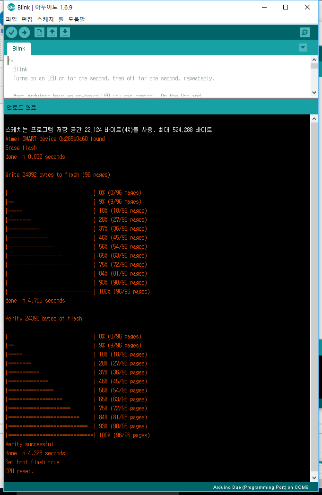Screen dimensions: 322x495
Task: Maximize the Arduino IDE window
Action: pyautogui.click(x=286, y=8)
